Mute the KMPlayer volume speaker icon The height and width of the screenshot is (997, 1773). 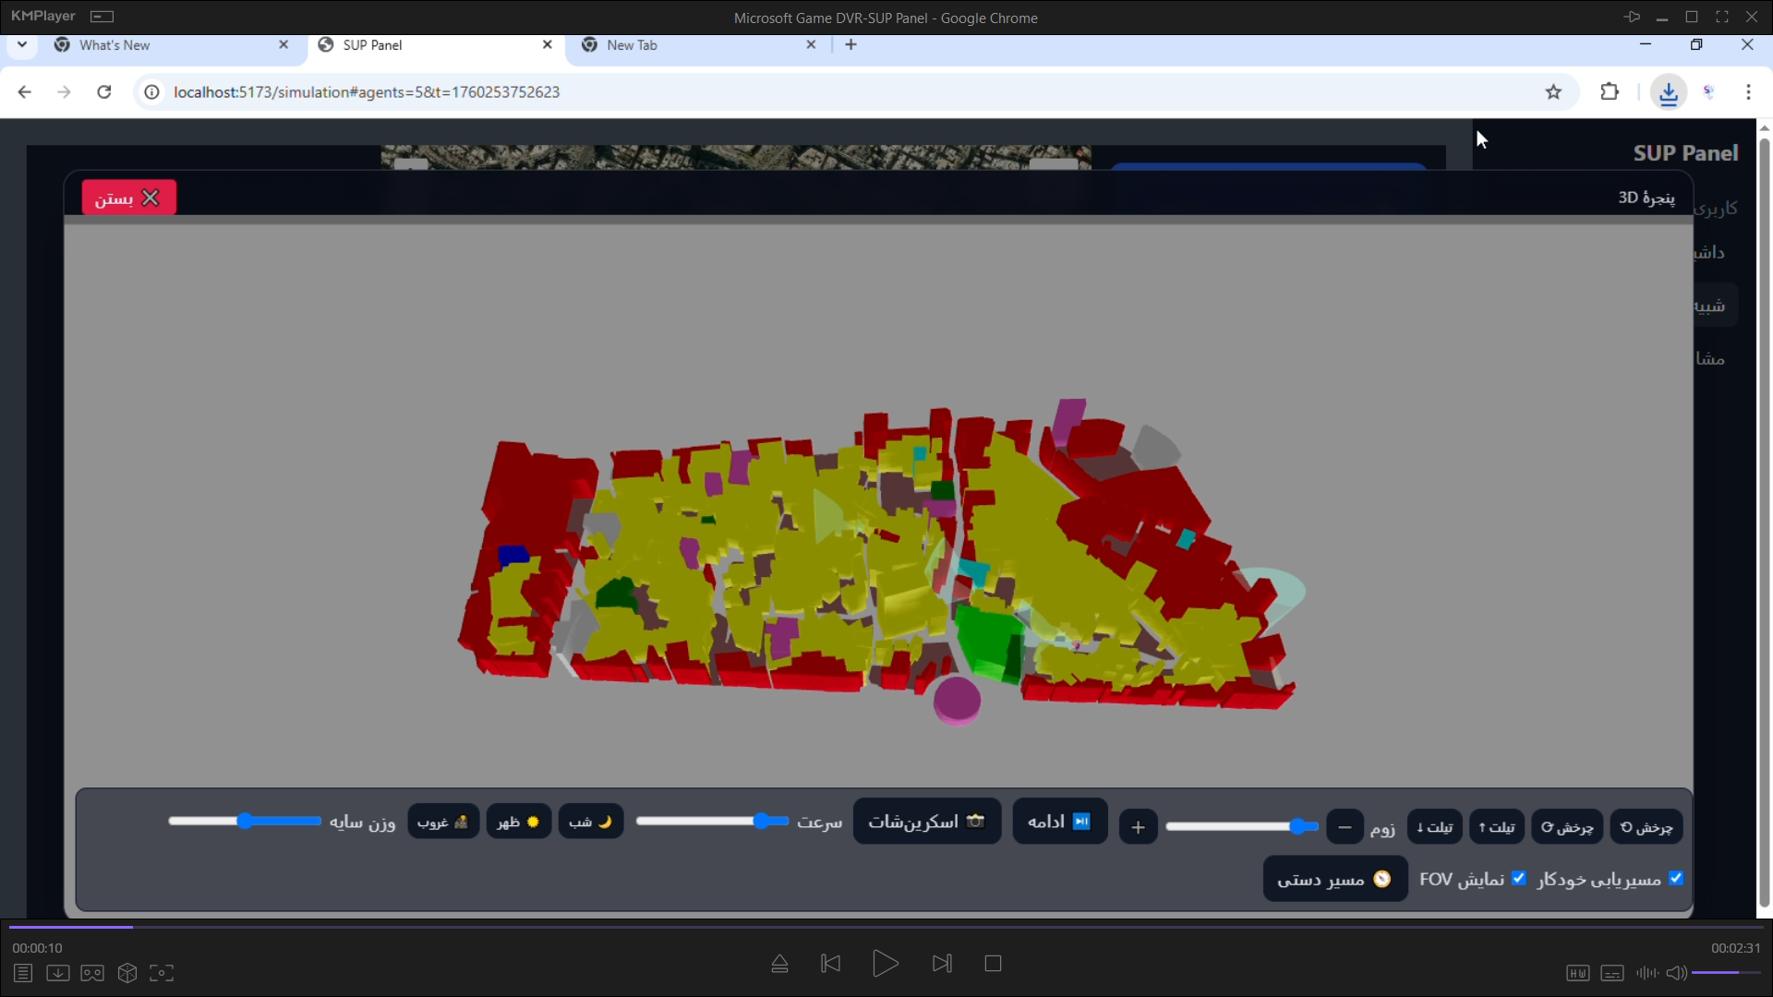point(1677,973)
